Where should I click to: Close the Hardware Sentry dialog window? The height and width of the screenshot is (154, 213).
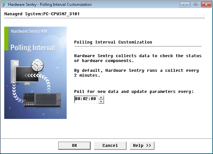[x=206, y=5]
